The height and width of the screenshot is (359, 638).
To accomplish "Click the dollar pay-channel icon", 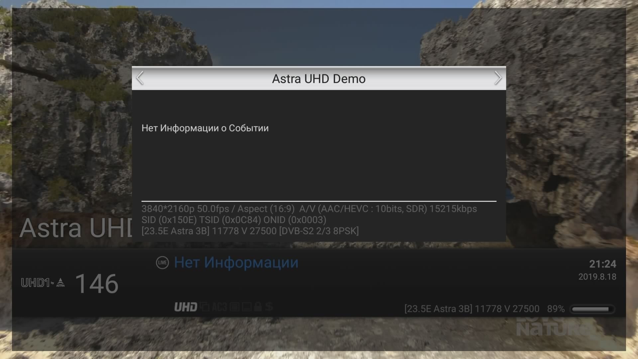I will [269, 306].
